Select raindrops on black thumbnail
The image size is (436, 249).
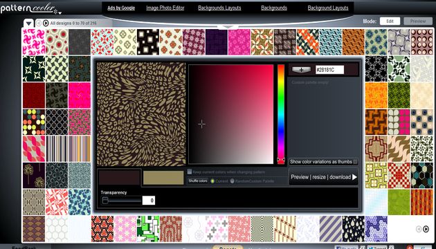[353, 229]
